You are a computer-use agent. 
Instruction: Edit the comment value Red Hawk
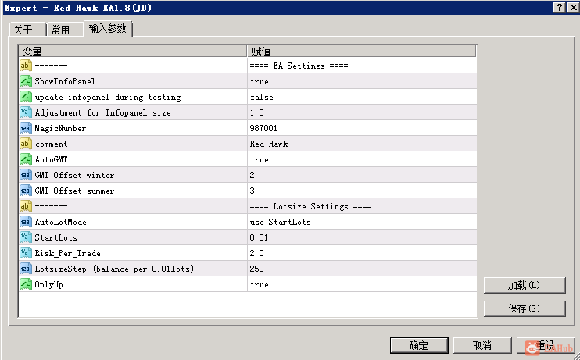(269, 144)
